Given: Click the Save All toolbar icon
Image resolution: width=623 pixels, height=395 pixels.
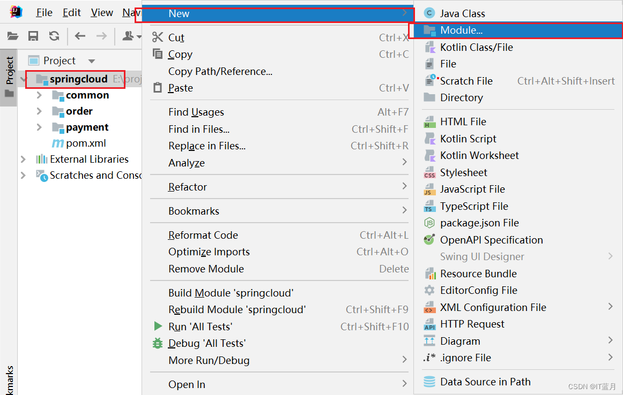Looking at the screenshot, I should pyautogui.click(x=33, y=35).
